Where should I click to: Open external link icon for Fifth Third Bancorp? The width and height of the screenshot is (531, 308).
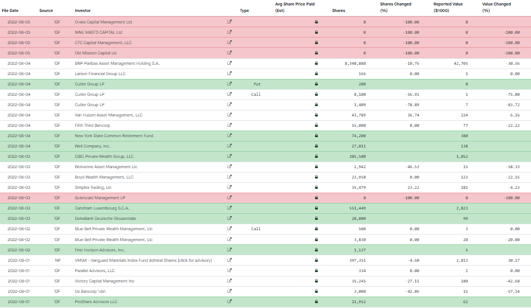pyautogui.click(x=229, y=125)
